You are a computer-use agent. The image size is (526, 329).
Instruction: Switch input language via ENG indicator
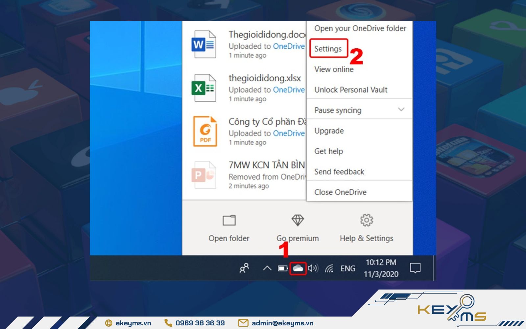(x=348, y=268)
